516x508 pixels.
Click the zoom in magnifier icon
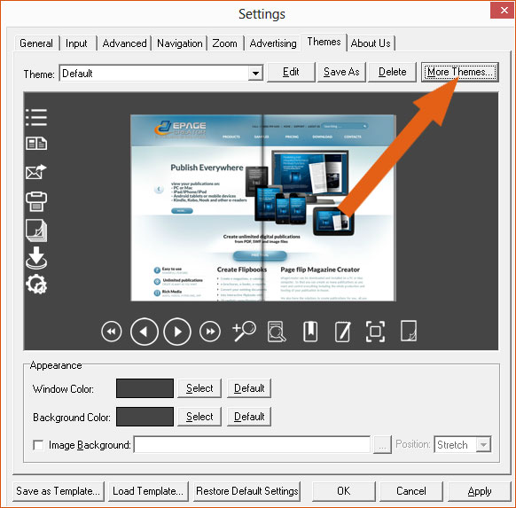(x=244, y=331)
